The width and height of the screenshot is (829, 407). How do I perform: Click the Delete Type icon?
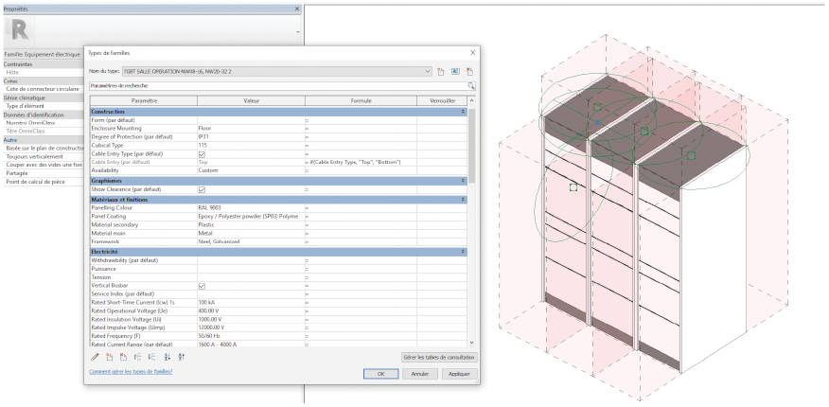point(468,71)
